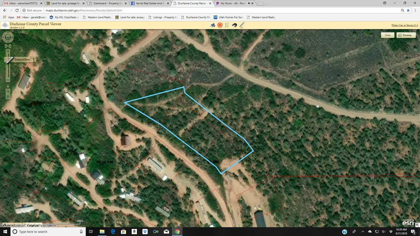Open the KSL Classifieds bookmark
420x236 pixels.
[65, 17]
